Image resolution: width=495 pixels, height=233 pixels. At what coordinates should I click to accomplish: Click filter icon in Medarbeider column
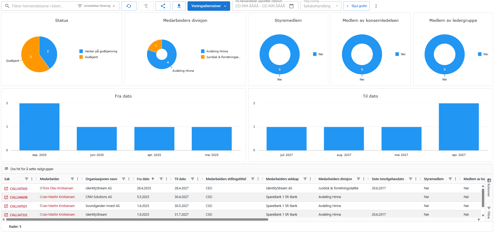click(x=72, y=179)
